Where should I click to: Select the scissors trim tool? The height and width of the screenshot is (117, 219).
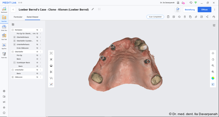[x=51, y=72]
